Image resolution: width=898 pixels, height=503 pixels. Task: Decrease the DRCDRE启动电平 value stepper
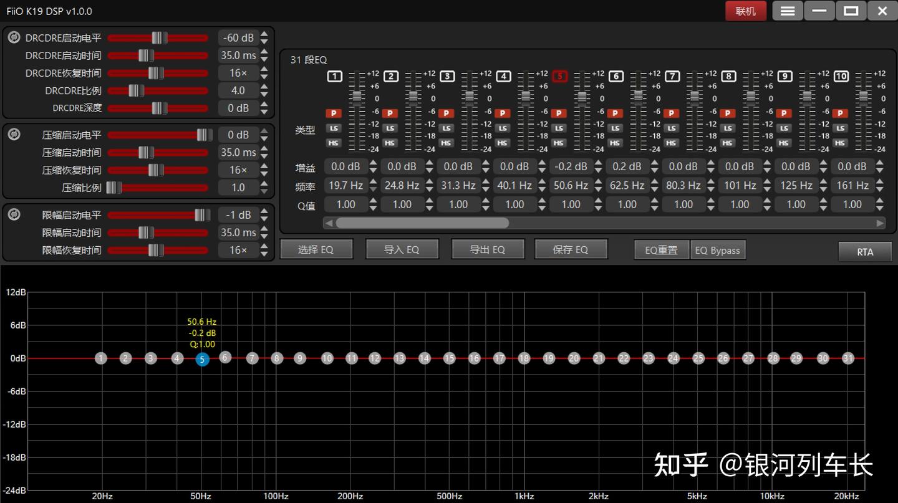pyautogui.click(x=264, y=42)
